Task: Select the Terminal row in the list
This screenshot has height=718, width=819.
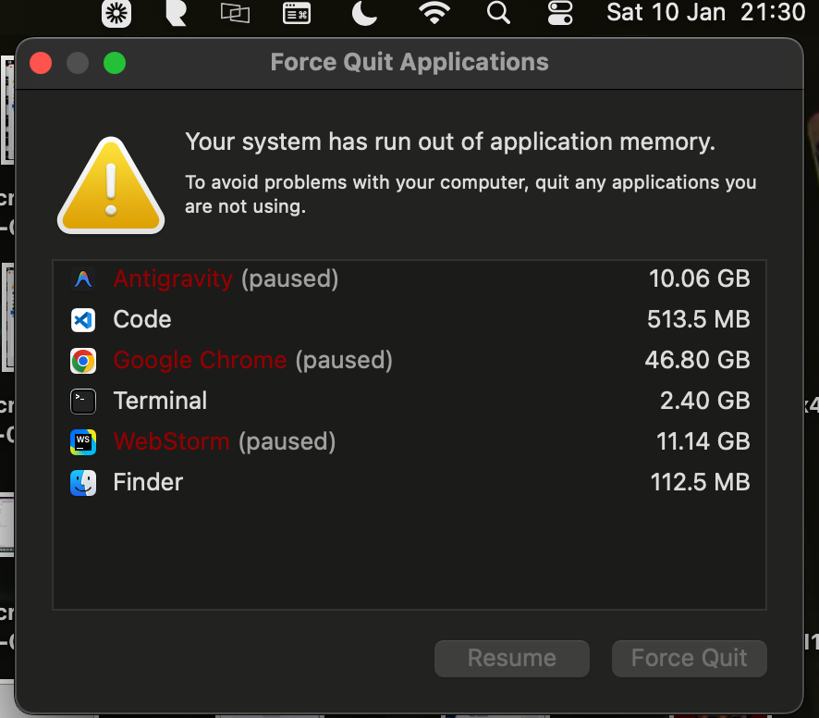Action: point(370,401)
